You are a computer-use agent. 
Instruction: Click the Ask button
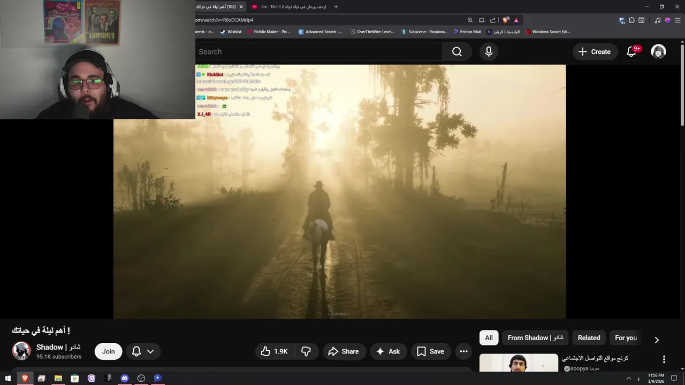click(x=388, y=351)
